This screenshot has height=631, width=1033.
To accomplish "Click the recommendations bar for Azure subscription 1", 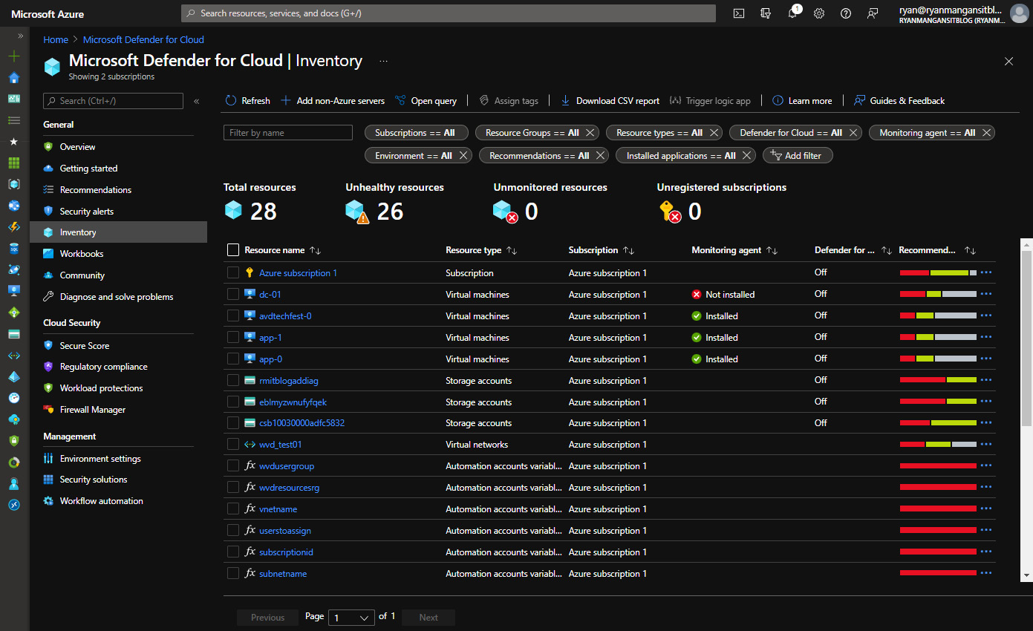I will [x=938, y=273].
